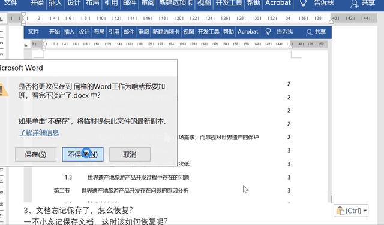Screen dimensions: 384x225
Task: Click the 共享 label in the top ribbon
Action: (x=368, y=3)
